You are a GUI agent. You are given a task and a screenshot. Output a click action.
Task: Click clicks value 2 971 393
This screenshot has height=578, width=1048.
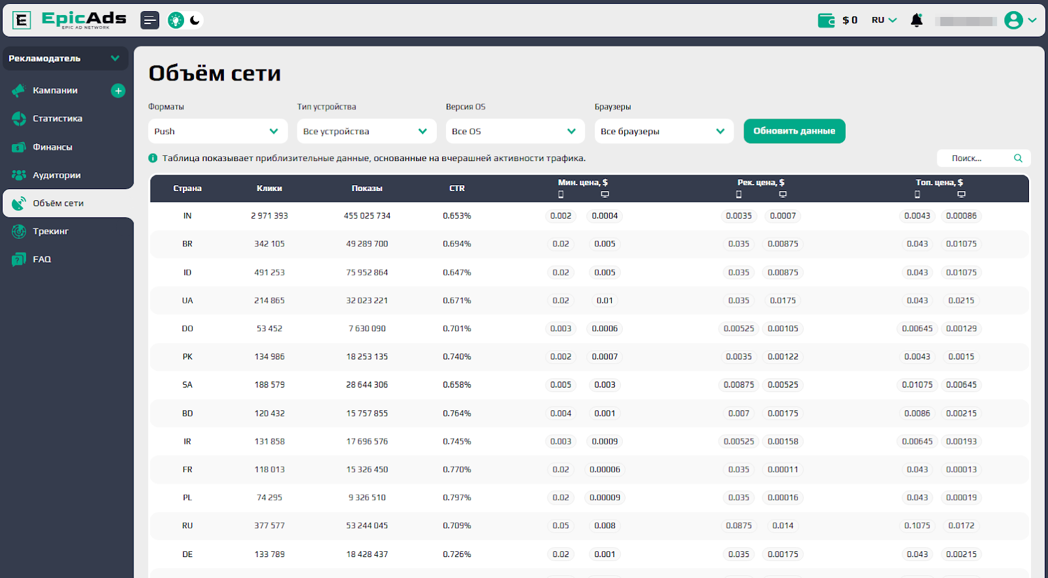[x=269, y=216]
